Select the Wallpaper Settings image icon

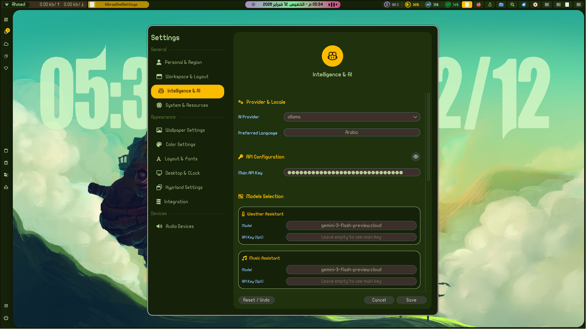click(159, 130)
